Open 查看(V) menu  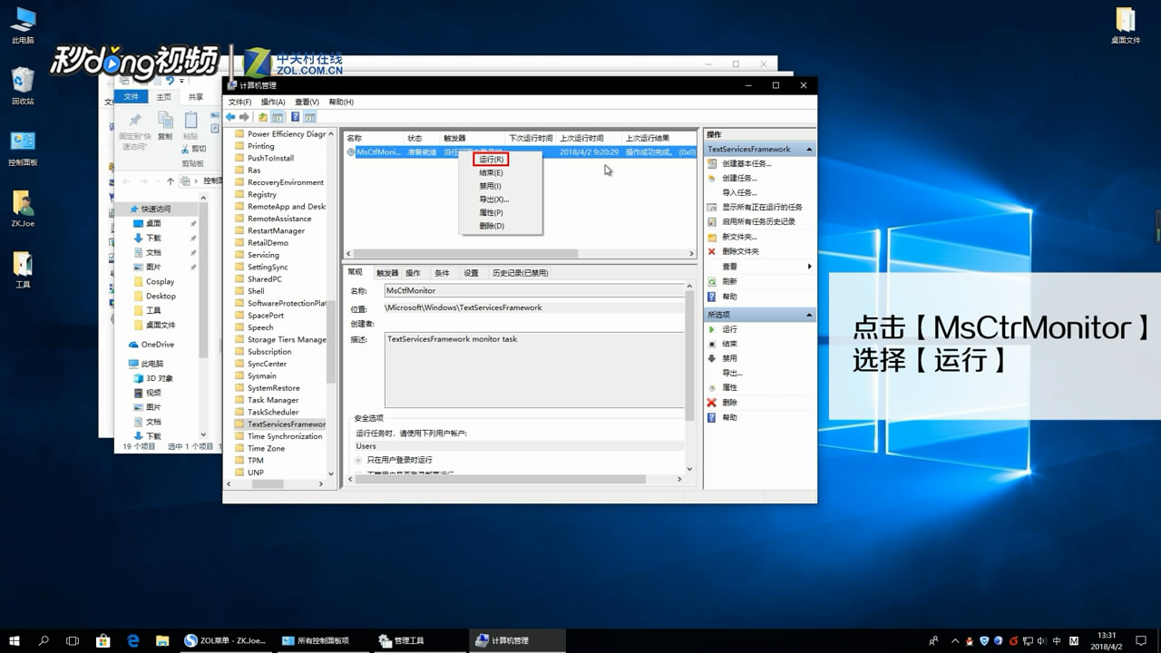coord(307,102)
